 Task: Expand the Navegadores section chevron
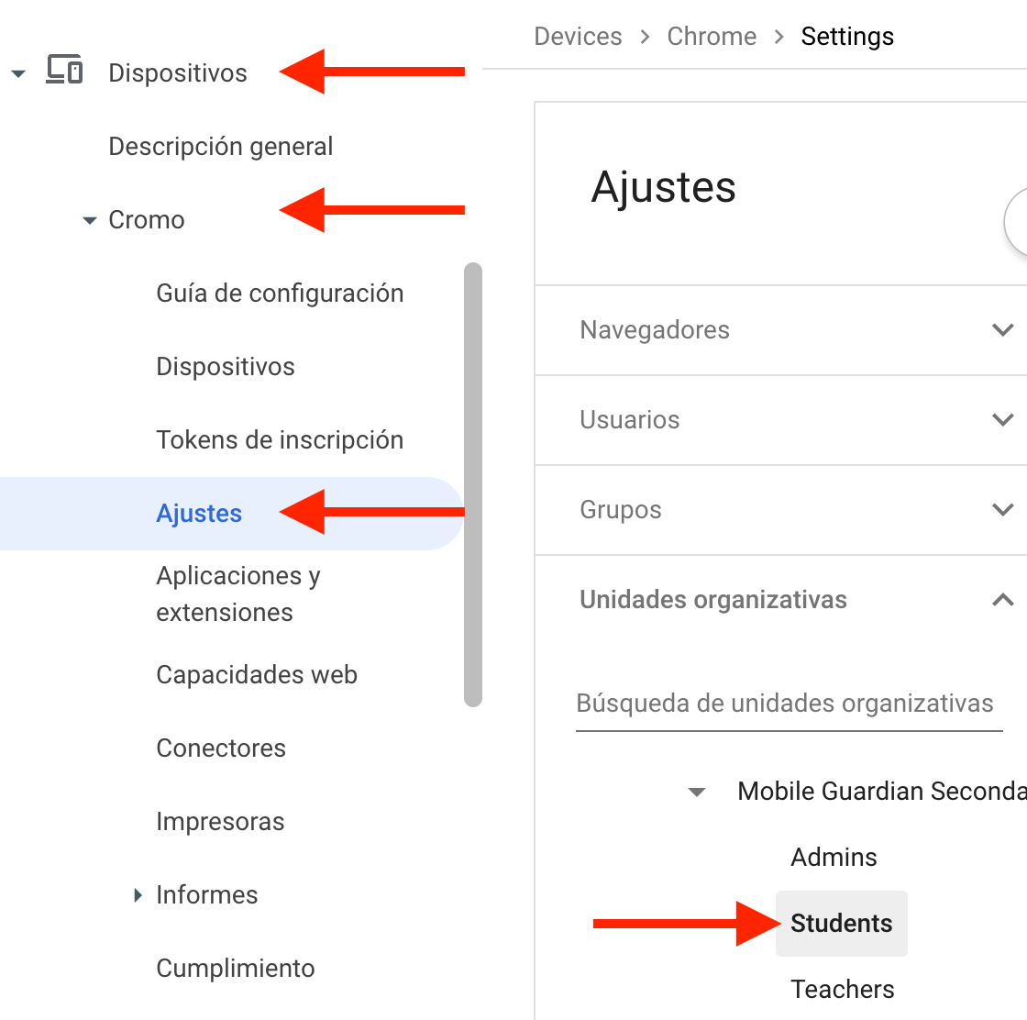tap(1002, 329)
